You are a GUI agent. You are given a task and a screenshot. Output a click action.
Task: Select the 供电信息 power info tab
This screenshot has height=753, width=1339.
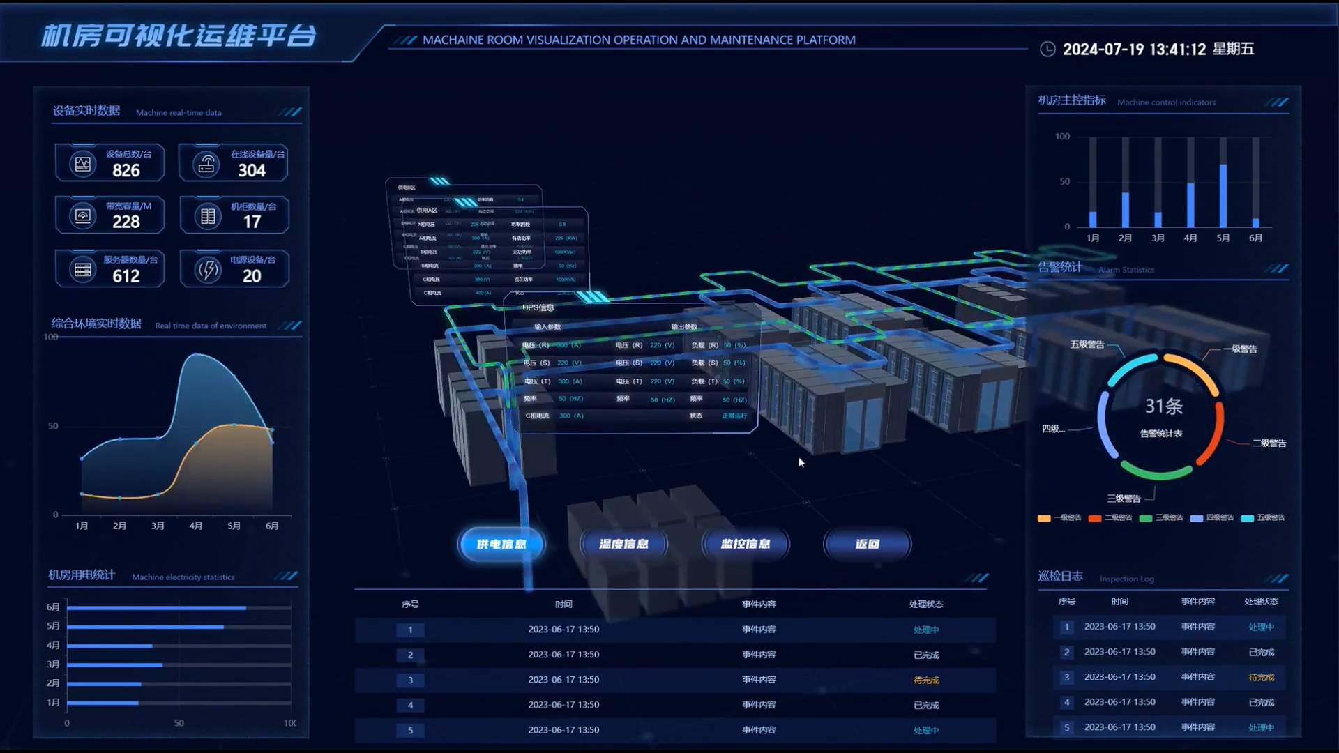point(501,544)
